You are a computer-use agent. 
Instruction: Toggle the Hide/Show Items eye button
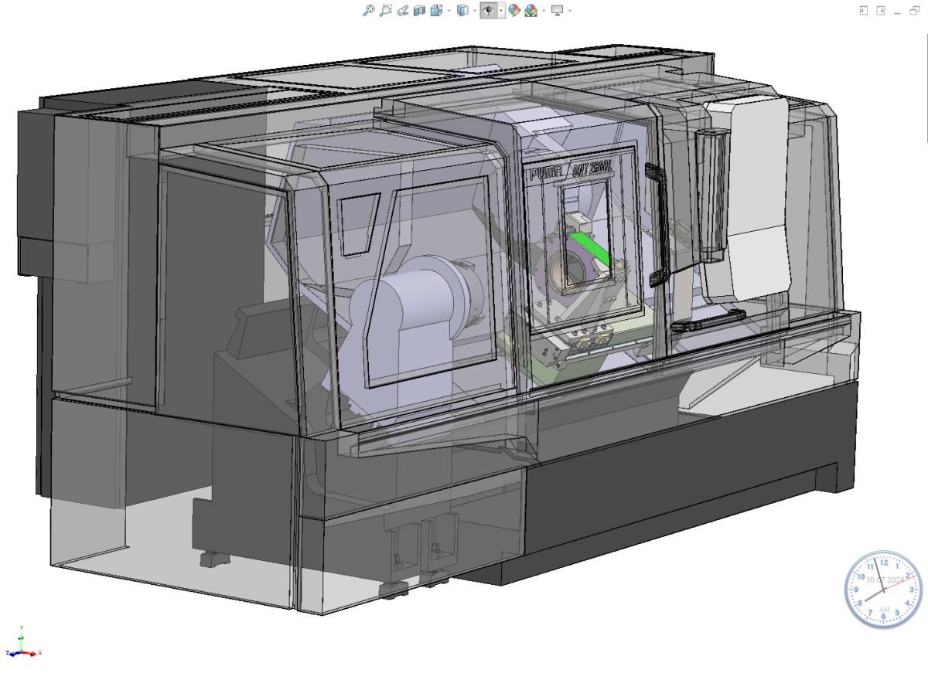487,10
